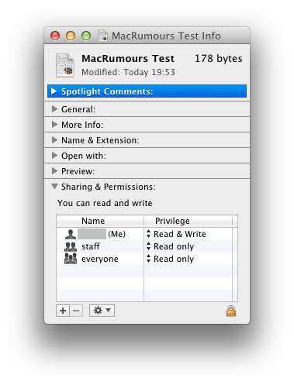Image resolution: width=294 pixels, height=385 pixels.
Task: Click the padlock icon to lock permissions
Action: 231,311
